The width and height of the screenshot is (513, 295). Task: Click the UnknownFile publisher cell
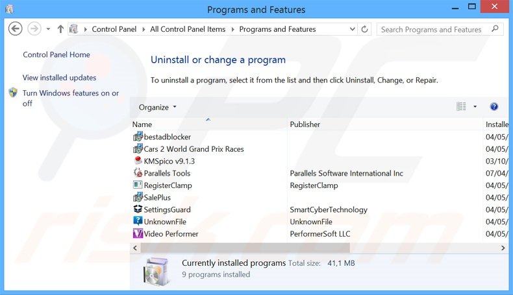point(311,222)
